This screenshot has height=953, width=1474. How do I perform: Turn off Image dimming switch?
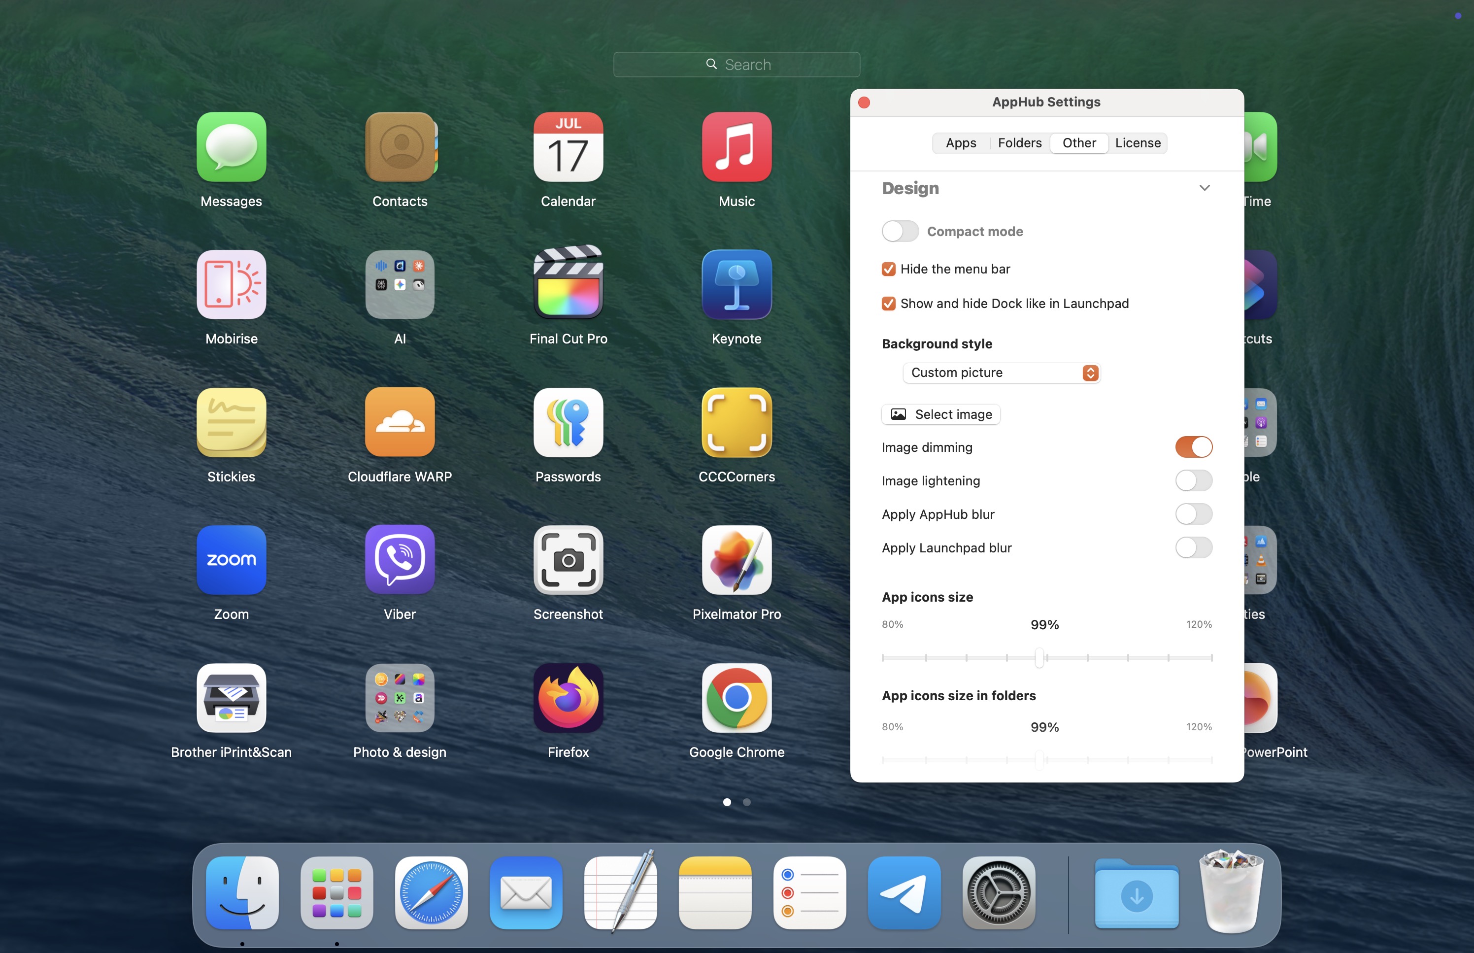[x=1194, y=447]
